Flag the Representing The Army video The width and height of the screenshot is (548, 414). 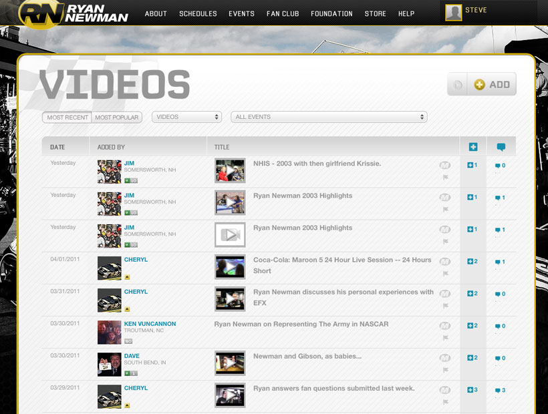pos(446,338)
